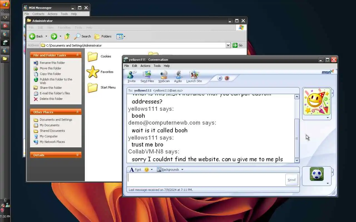Collapse the Other Places panel
This screenshot has height=222, width=356.
point(77,112)
